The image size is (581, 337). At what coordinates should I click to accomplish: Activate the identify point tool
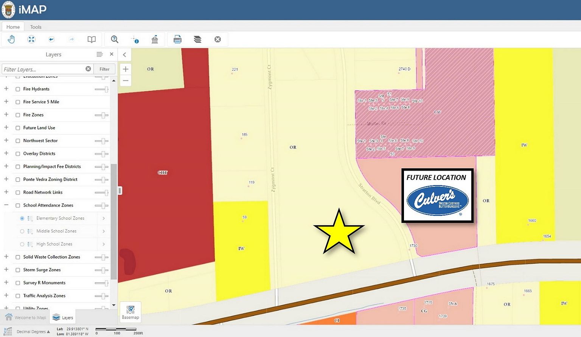(x=135, y=39)
